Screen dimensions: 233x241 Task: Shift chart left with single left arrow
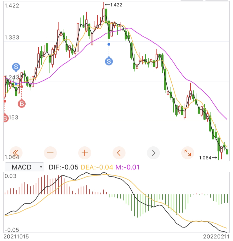[x=119, y=153]
